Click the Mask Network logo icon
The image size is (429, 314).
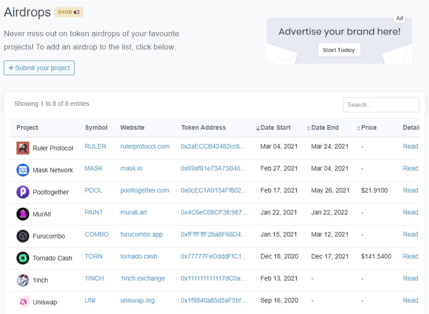point(23,170)
